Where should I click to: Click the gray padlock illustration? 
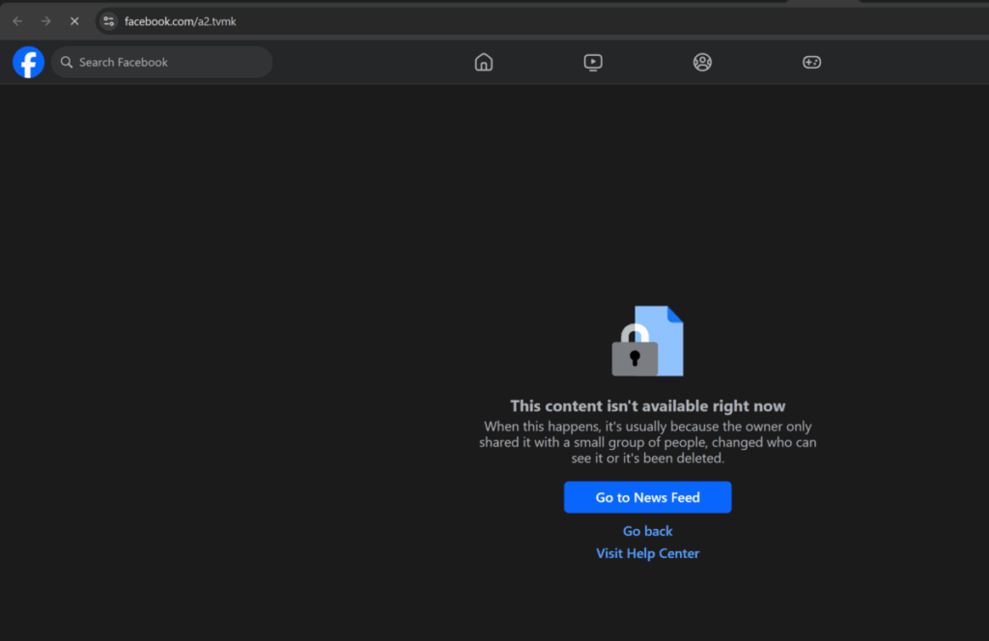635,354
